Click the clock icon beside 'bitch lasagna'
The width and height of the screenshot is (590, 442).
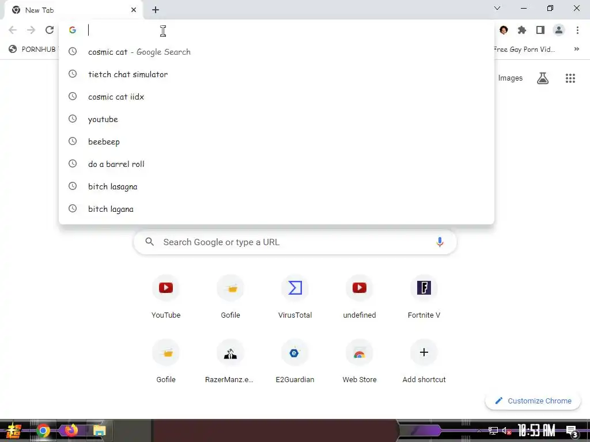click(73, 186)
